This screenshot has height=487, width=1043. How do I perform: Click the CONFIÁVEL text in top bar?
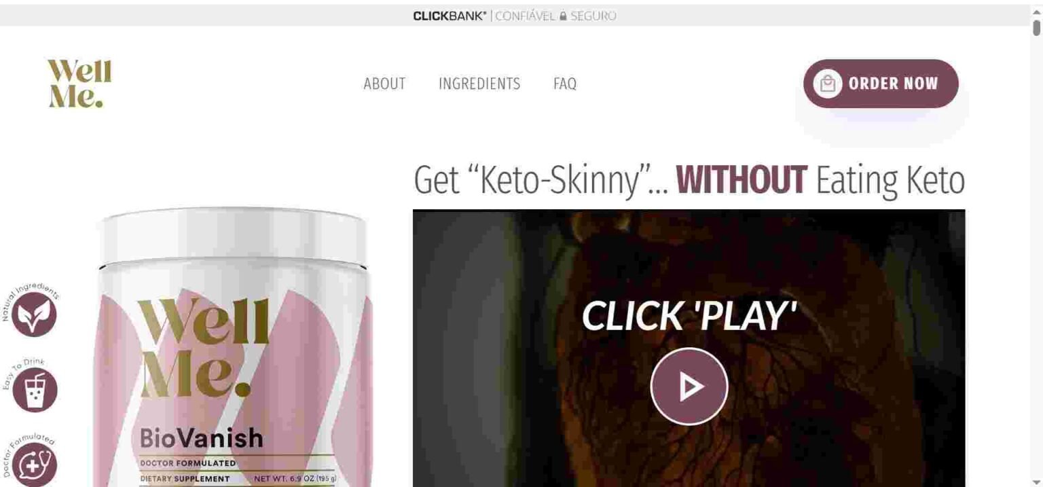(x=525, y=16)
